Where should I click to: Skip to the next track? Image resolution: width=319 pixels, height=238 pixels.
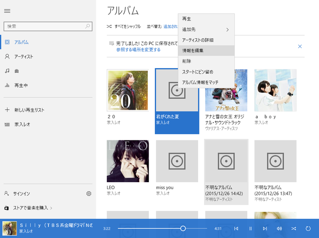(265, 229)
